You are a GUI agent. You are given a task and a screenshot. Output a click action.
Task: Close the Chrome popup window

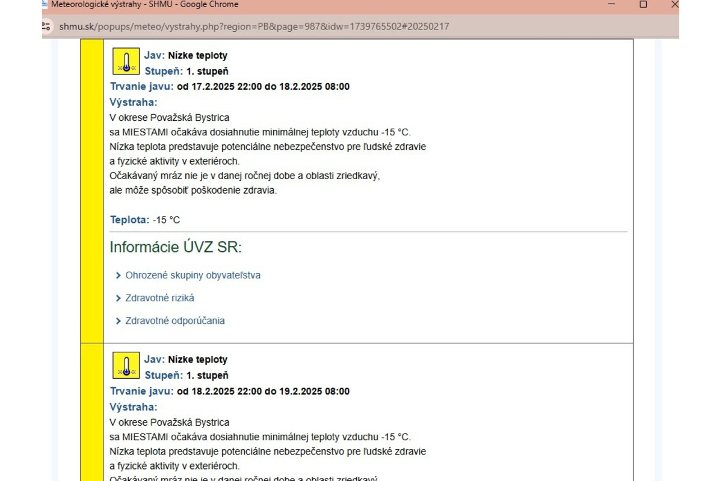674,4
